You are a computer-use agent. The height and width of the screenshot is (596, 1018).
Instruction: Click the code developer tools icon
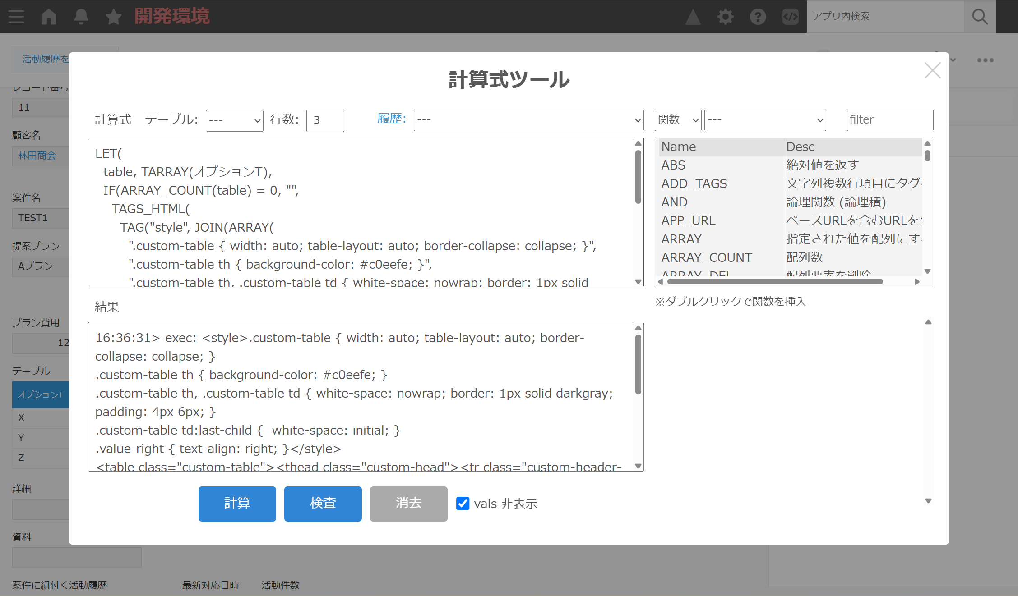790,17
